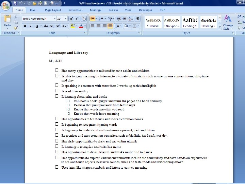Grow the font size

(x=71, y=19)
